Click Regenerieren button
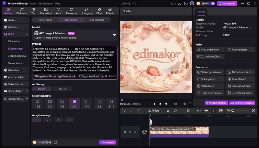The width and height of the screenshot is (259, 148). tap(240, 50)
